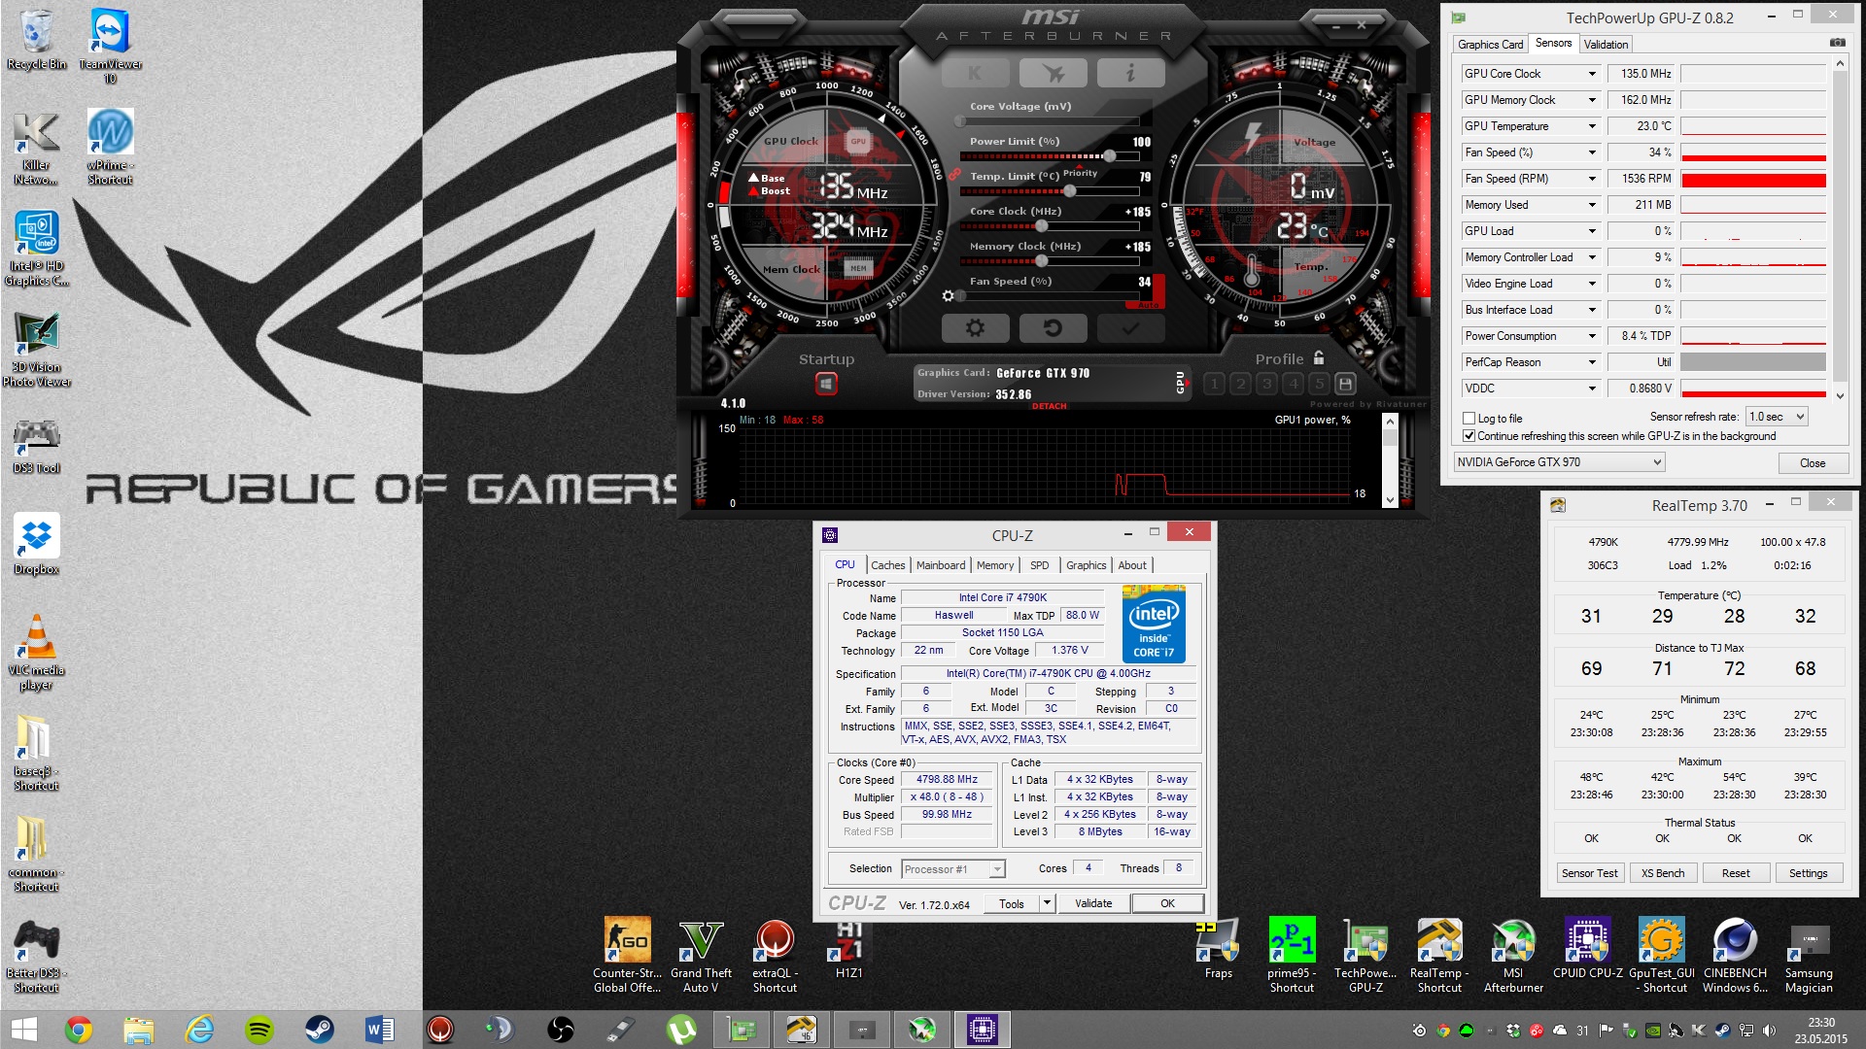Toggle Afterburner Windows startup button

pos(826,384)
